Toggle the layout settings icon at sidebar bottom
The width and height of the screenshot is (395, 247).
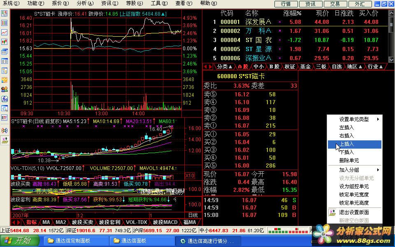[x=5, y=140]
